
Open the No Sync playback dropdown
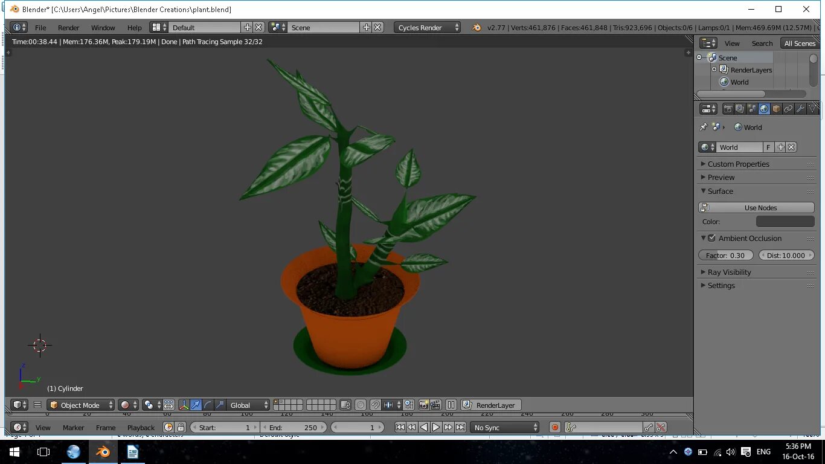[505, 427]
